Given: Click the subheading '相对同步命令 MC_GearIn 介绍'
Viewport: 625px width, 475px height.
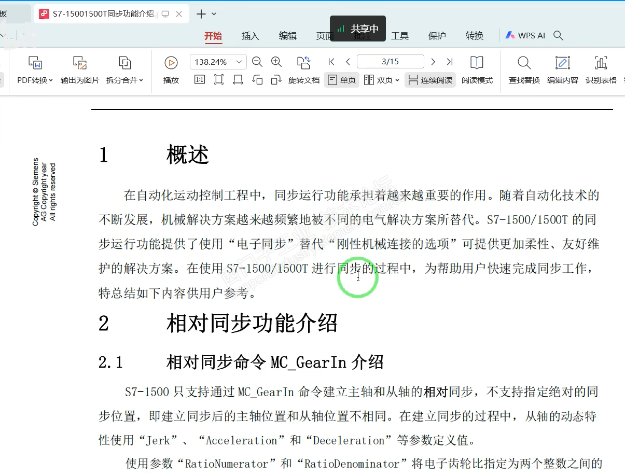Looking at the screenshot, I should 275,362.
